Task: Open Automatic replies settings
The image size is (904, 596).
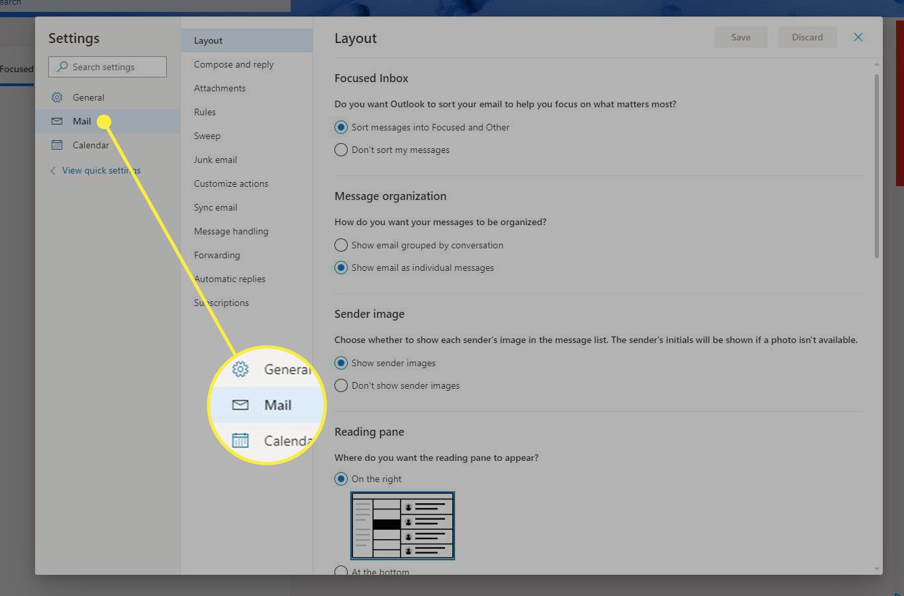Action: click(x=246, y=279)
